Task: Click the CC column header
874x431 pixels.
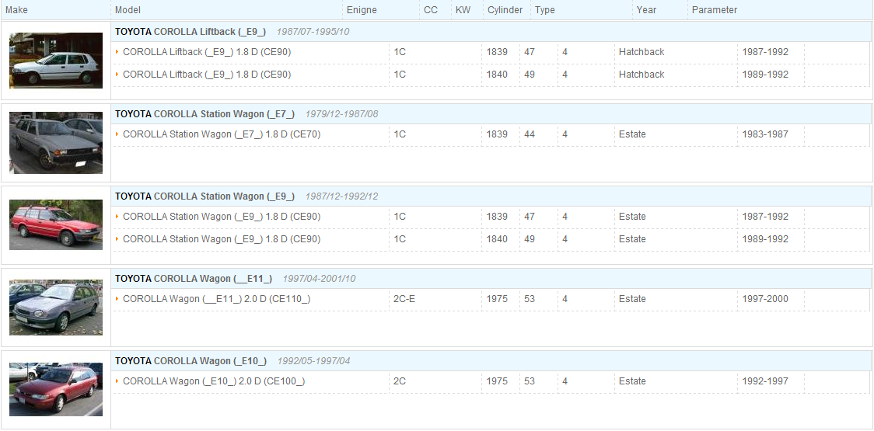Action: 431,10
